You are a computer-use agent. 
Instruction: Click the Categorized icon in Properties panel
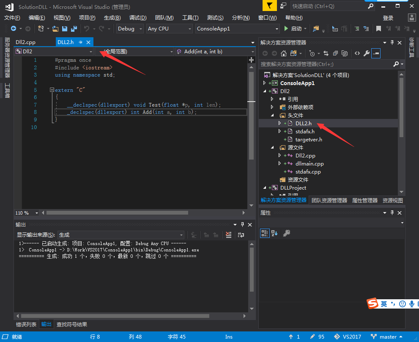pyautogui.click(x=265, y=233)
